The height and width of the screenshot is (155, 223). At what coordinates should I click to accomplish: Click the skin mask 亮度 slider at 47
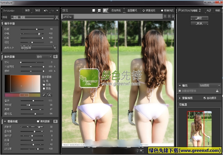pos(32,109)
